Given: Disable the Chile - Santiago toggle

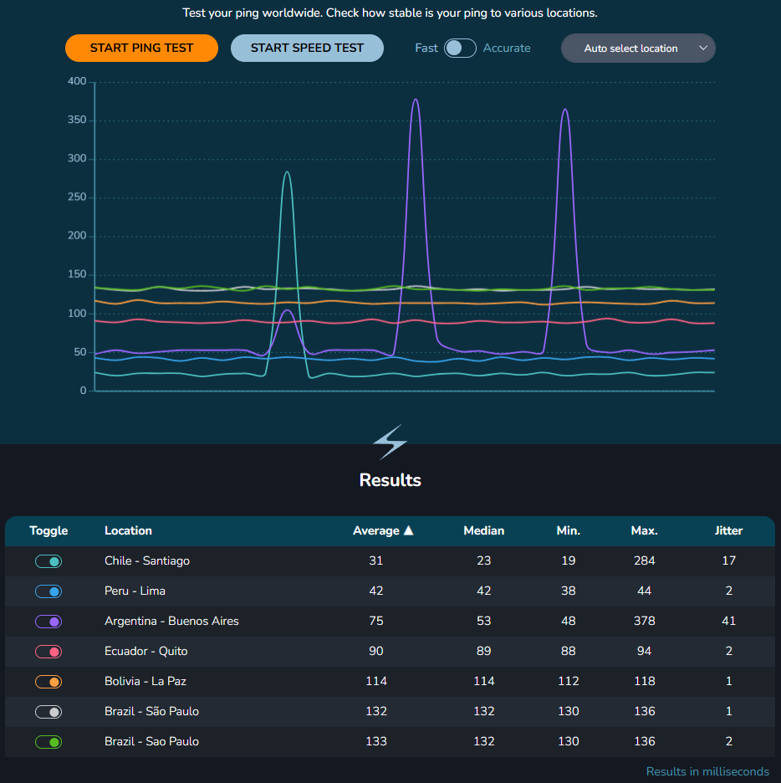Looking at the screenshot, I should pyautogui.click(x=48, y=561).
